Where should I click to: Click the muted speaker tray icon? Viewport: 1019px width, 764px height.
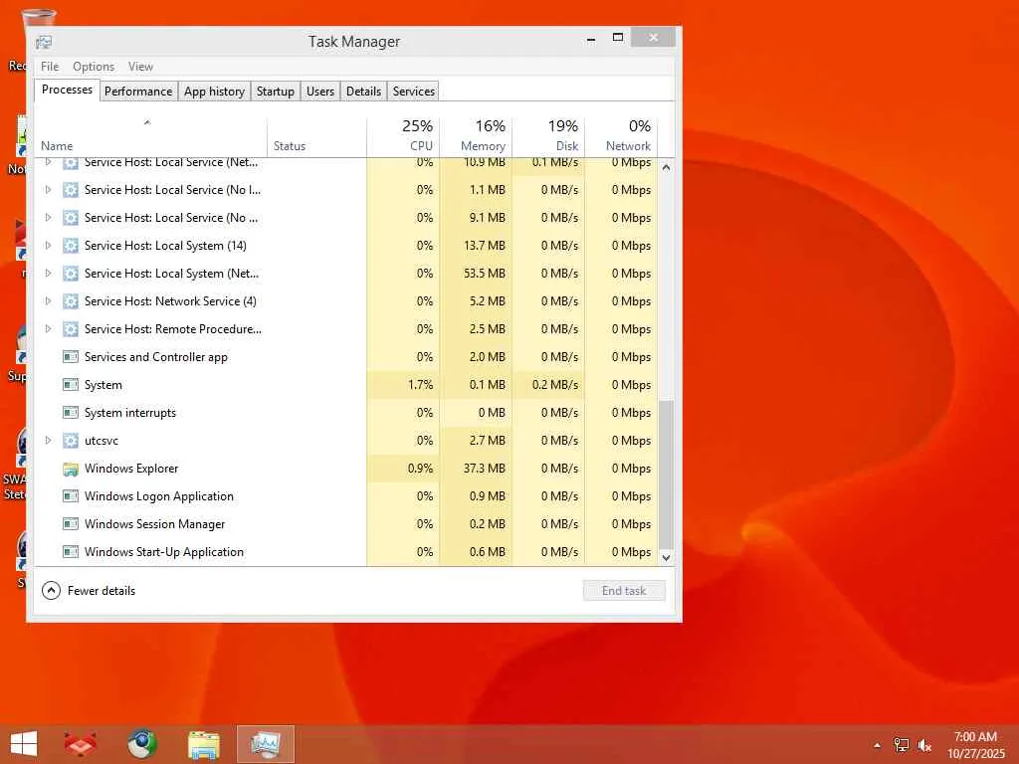(924, 745)
